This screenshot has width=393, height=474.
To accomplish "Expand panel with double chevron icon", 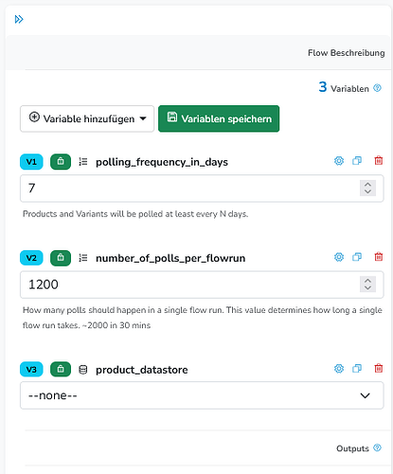I will coord(19,19).
